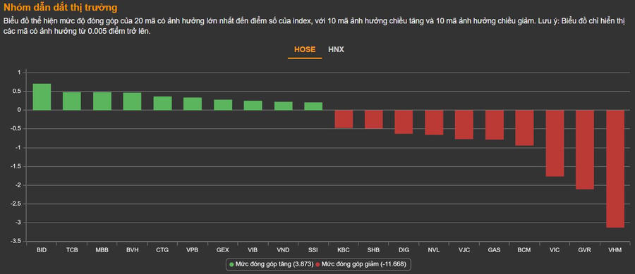The height and width of the screenshot is (274, 635).
Task: Click the BID green bar
Action: (x=42, y=96)
